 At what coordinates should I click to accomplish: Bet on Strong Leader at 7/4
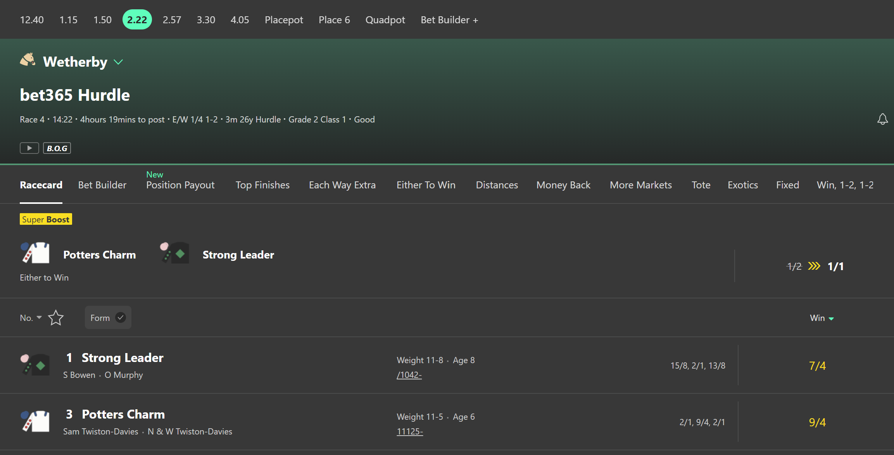[x=817, y=365]
